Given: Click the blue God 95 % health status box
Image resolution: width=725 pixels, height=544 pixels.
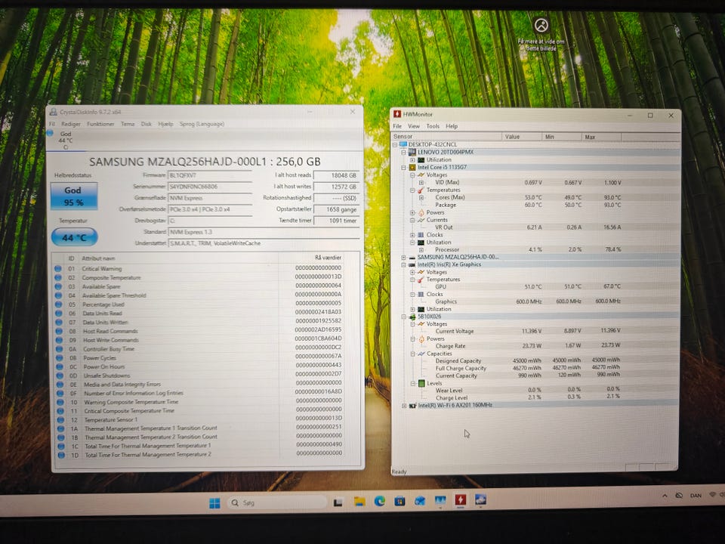Looking at the screenshot, I should (72, 196).
